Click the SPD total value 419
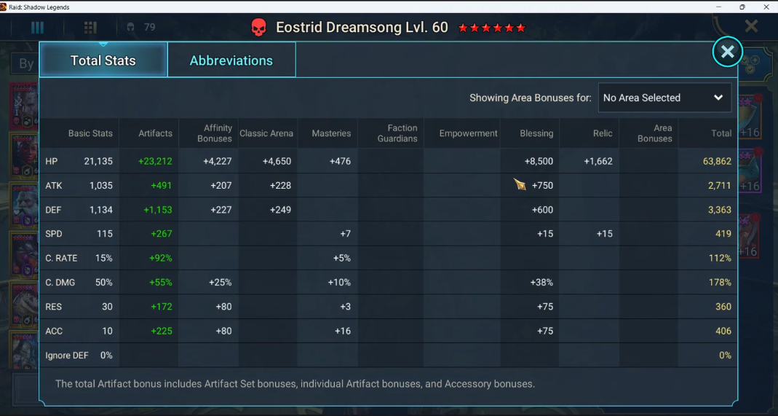The image size is (778, 416). (723, 234)
